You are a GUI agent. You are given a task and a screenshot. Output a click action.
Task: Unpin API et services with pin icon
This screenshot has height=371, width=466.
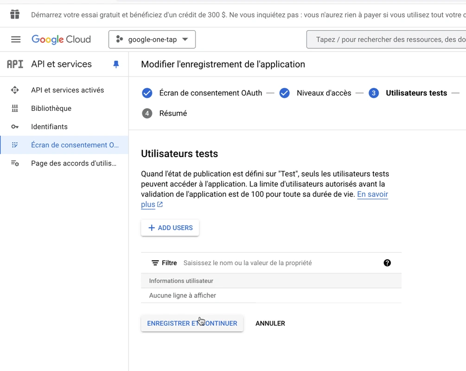click(116, 64)
